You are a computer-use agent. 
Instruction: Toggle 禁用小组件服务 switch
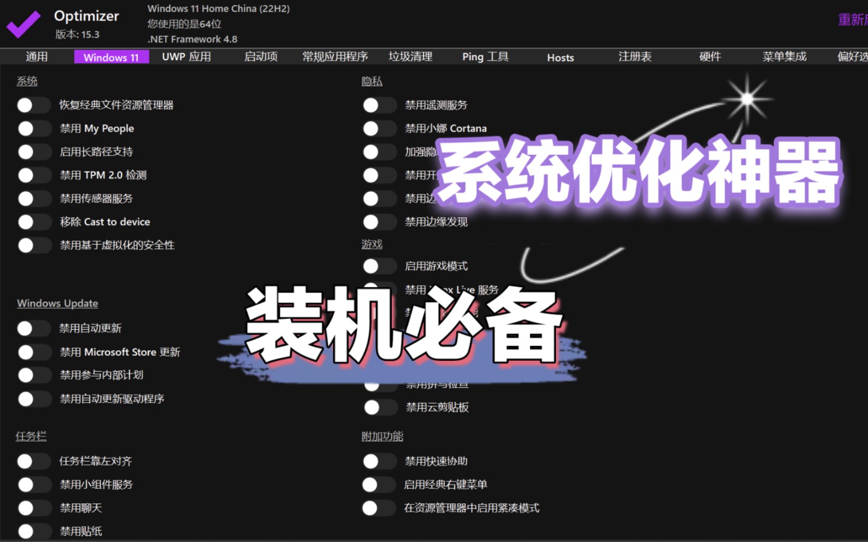click(34, 485)
